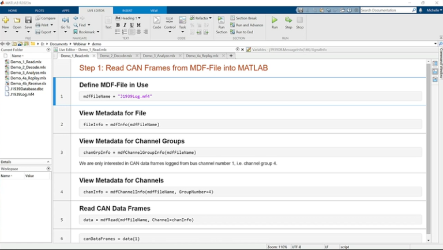This screenshot has width=443, height=250.
Task: Open the Heading 1 style dropdown
Action: [x=129, y=18]
